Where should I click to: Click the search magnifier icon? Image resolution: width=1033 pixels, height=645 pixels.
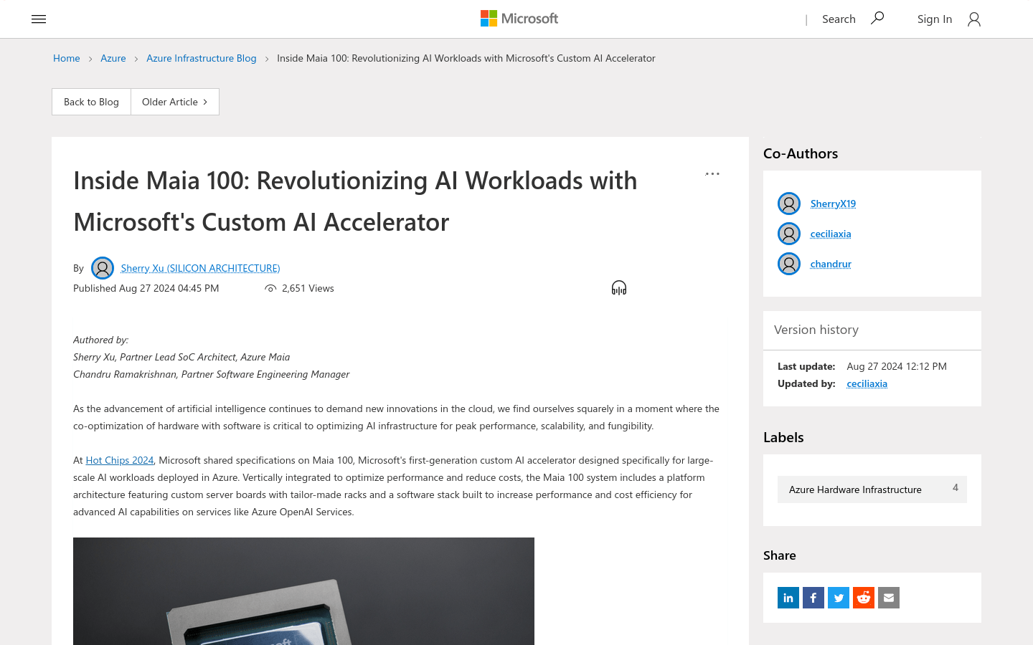point(877,19)
